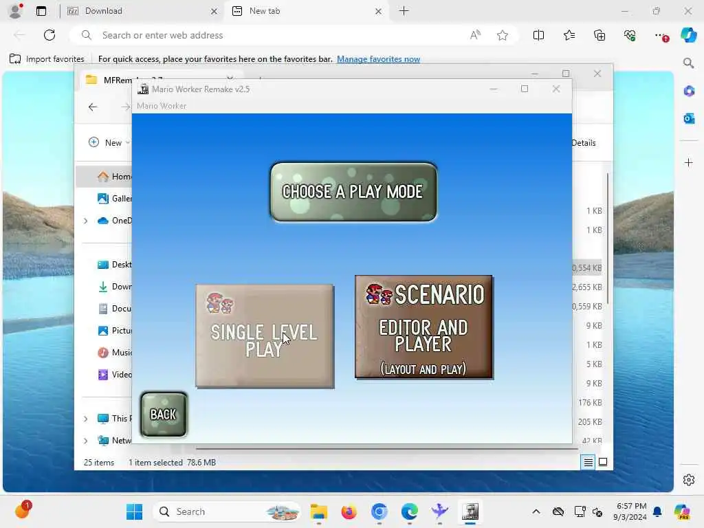Close the Download browser tab
Viewport: 704px width, 528px height.
(214, 11)
